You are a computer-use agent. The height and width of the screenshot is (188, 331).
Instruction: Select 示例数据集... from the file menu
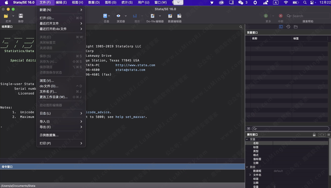[49, 135]
